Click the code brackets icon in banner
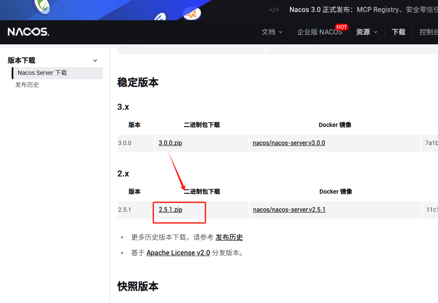The image size is (438, 303). point(274,10)
